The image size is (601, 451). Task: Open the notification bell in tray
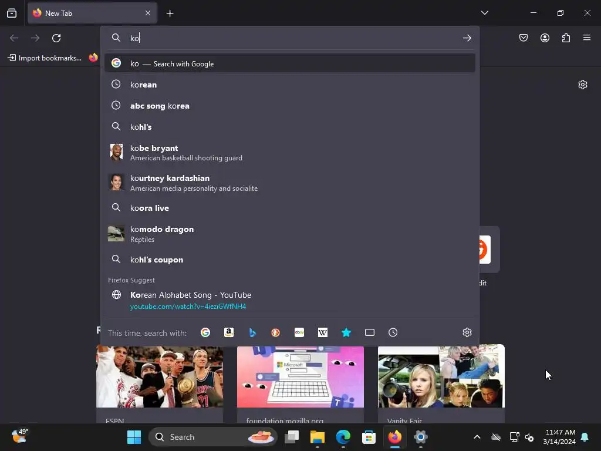(x=585, y=437)
